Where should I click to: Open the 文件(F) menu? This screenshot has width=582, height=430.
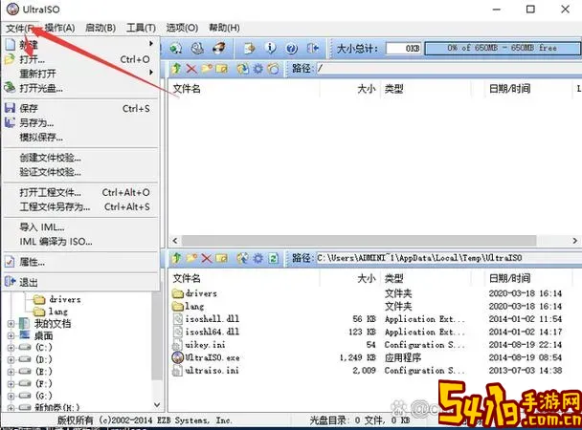tap(20, 28)
